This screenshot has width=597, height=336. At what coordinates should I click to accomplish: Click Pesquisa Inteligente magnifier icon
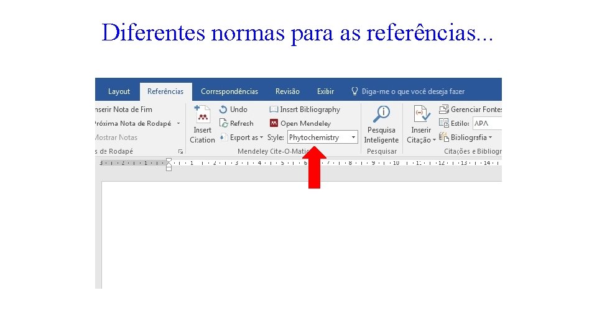tap(381, 114)
